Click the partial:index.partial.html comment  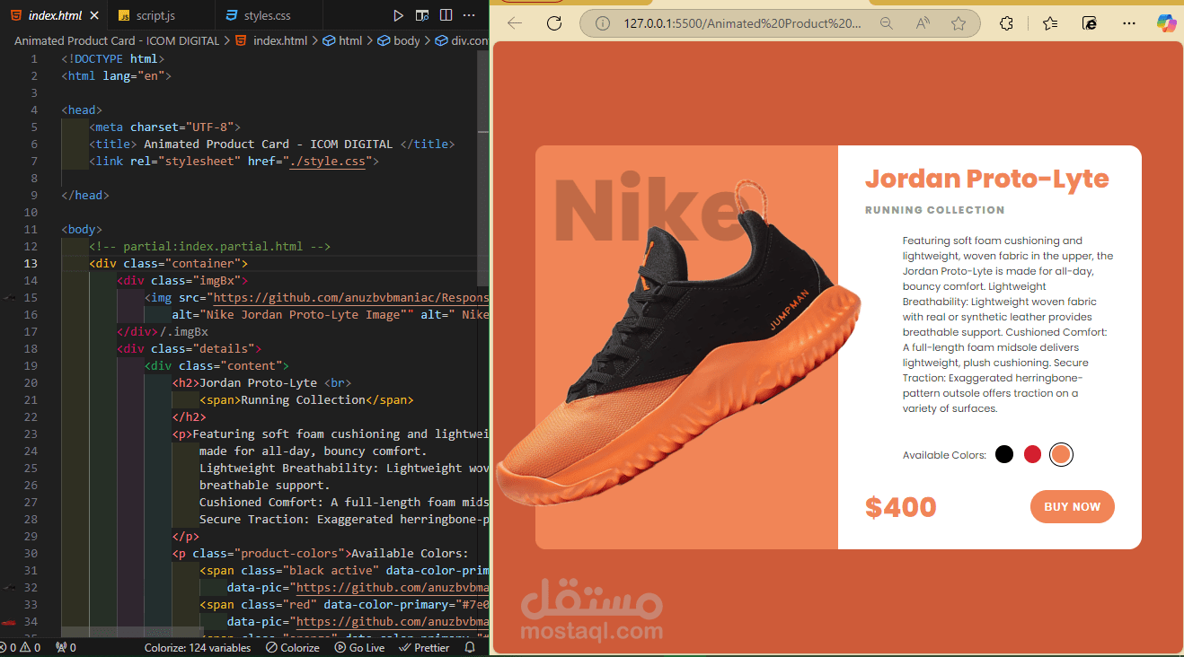(x=210, y=247)
